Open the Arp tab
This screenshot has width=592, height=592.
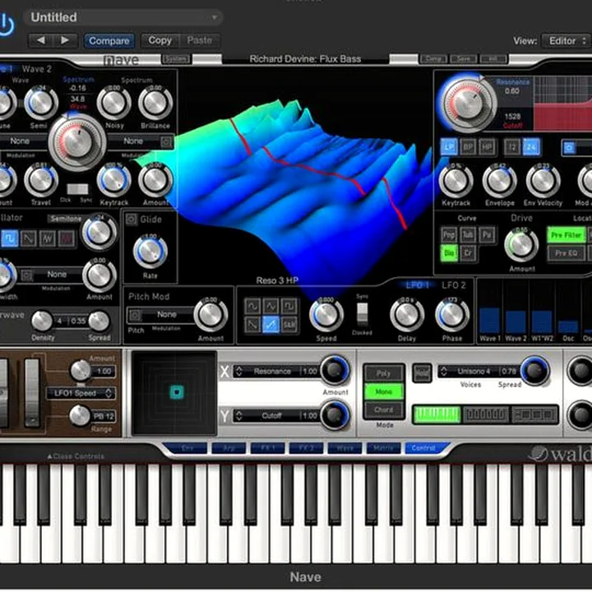pos(229,448)
